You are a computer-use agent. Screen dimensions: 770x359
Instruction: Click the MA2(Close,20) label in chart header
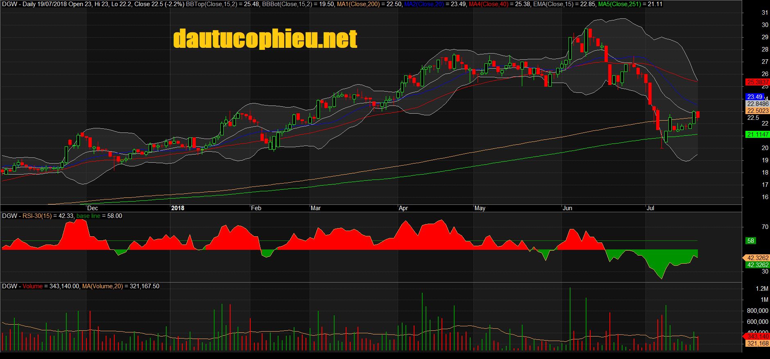tap(424, 4)
